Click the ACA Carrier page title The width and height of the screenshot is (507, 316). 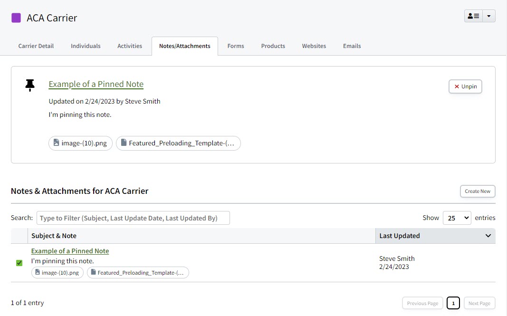[x=52, y=18]
